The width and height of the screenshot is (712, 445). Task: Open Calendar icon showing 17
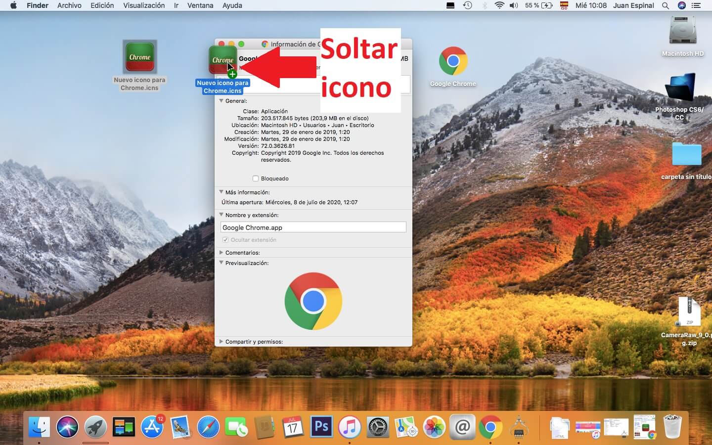click(x=293, y=426)
